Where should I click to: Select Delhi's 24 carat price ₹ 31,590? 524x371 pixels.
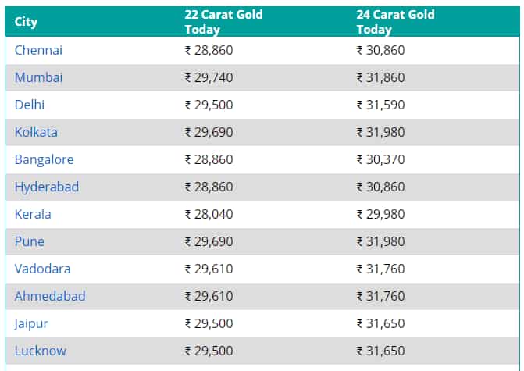[x=380, y=105]
